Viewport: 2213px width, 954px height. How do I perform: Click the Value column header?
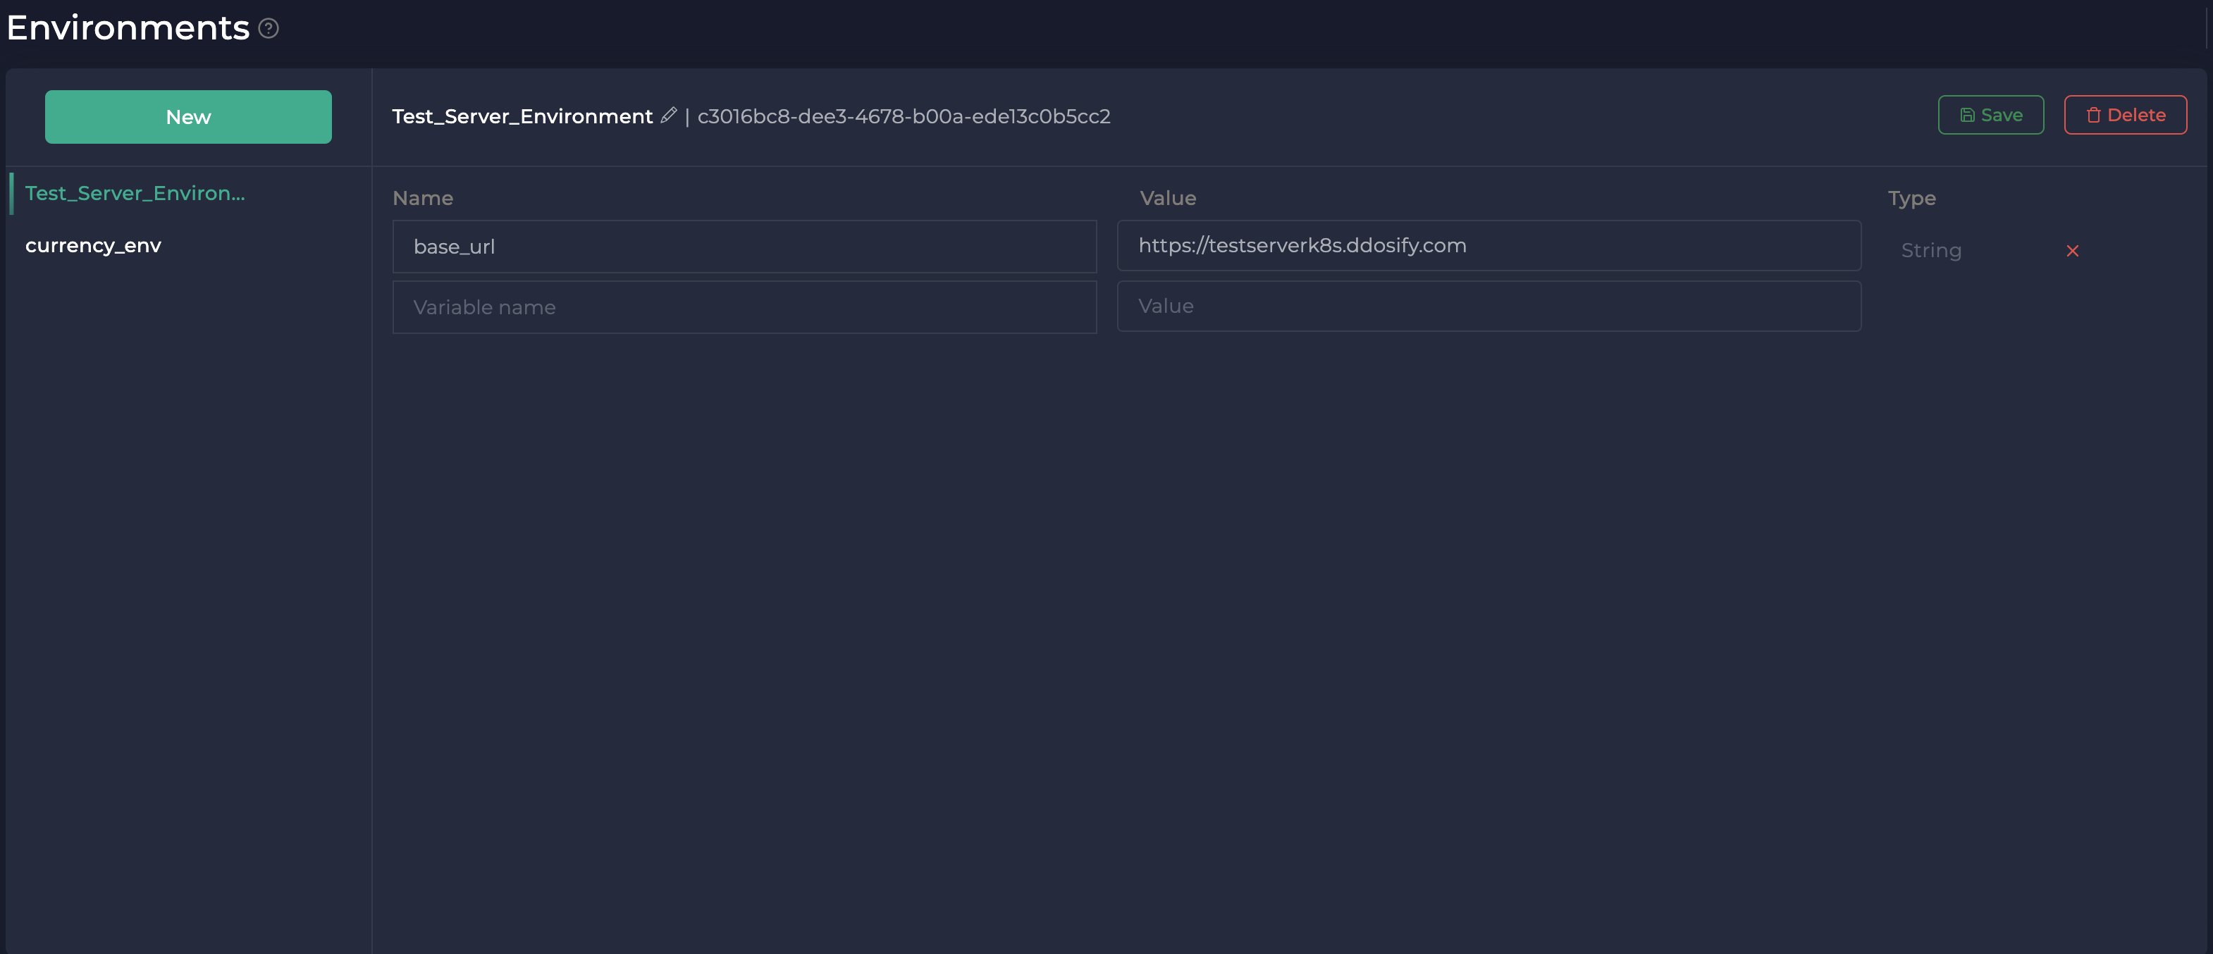[x=1168, y=197]
